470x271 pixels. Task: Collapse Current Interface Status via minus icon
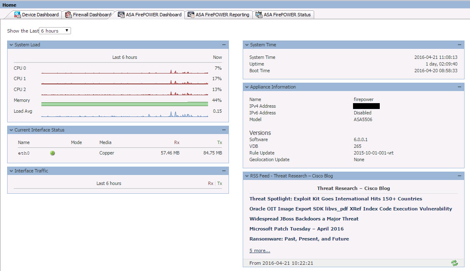tap(224, 130)
